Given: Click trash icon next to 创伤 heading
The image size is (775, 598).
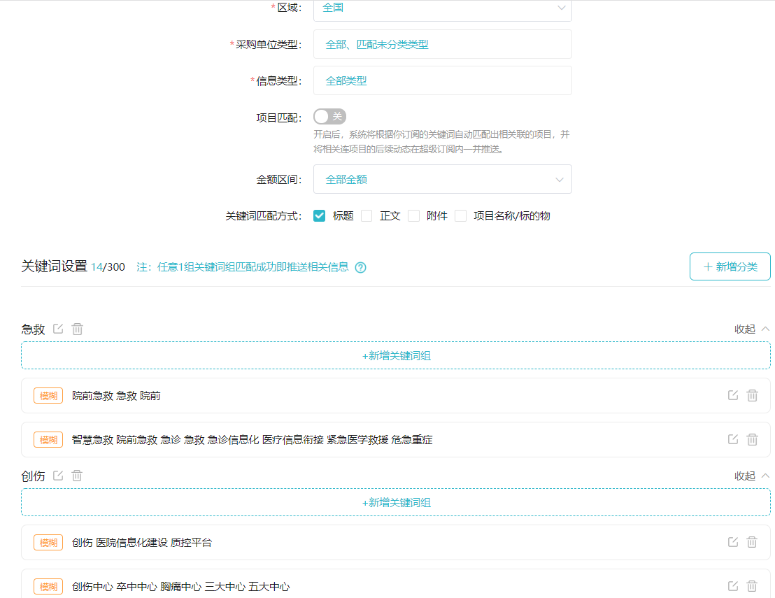Looking at the screenshot, I should click(x=77, y=476).
